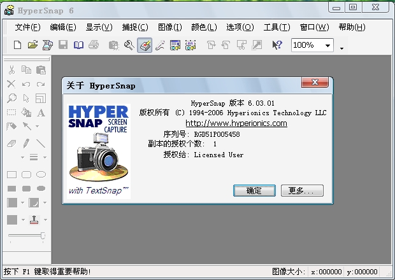Image resolution: width=395 pixels, height=280 pixels.
Task: Open the 显示(V) menu
Action: [x=99, y=27]
